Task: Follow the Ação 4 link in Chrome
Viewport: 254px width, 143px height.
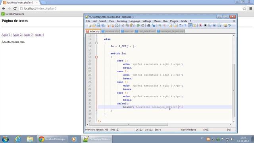Action: point(39,35)
